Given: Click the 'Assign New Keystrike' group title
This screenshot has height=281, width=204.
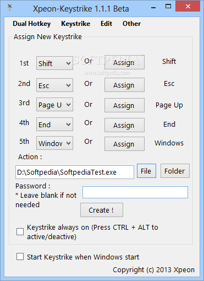Looking at the screenshot, I should [x=48, y=37].
